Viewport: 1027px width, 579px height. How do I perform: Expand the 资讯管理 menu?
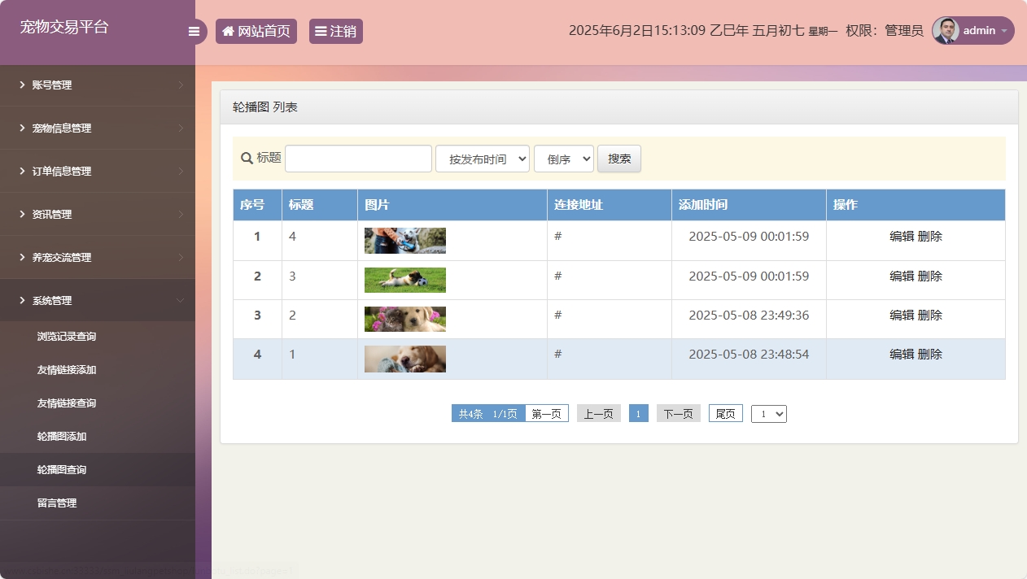point(98,215)
